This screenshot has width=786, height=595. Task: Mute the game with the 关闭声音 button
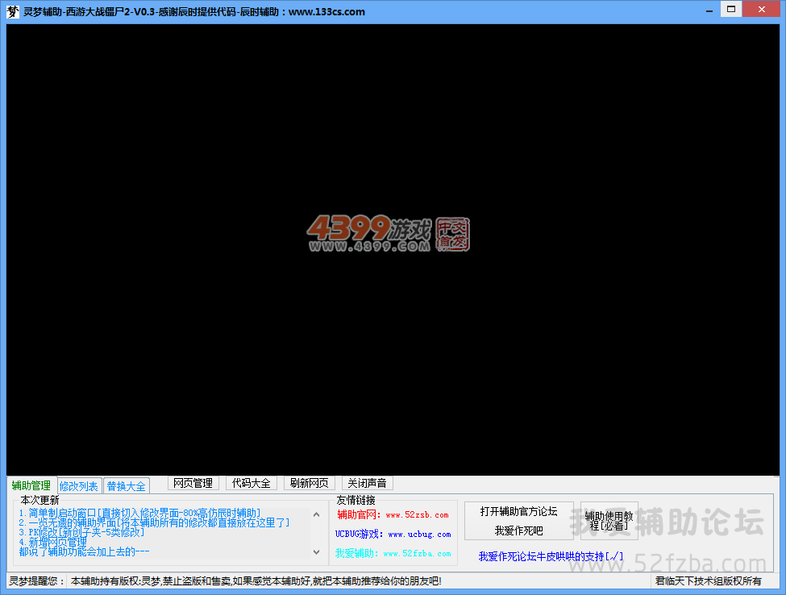click(367, 483)
